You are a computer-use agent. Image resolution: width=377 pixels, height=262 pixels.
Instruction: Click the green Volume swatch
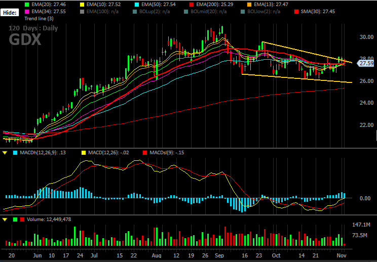pyautogui.click(x=15, y=220)
